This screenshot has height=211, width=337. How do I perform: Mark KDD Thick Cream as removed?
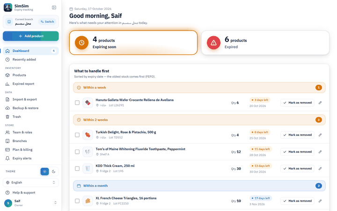coord(298,169)
